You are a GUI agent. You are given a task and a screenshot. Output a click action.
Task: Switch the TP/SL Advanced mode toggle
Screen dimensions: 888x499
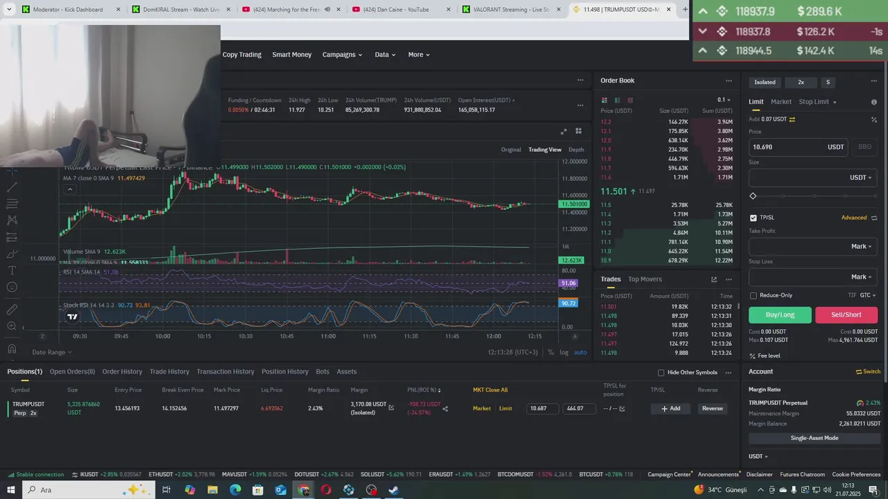click(x=874, y=218)
